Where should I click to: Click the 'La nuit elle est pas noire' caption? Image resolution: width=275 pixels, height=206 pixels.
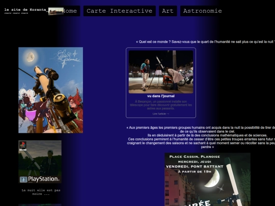pos(41,192)
